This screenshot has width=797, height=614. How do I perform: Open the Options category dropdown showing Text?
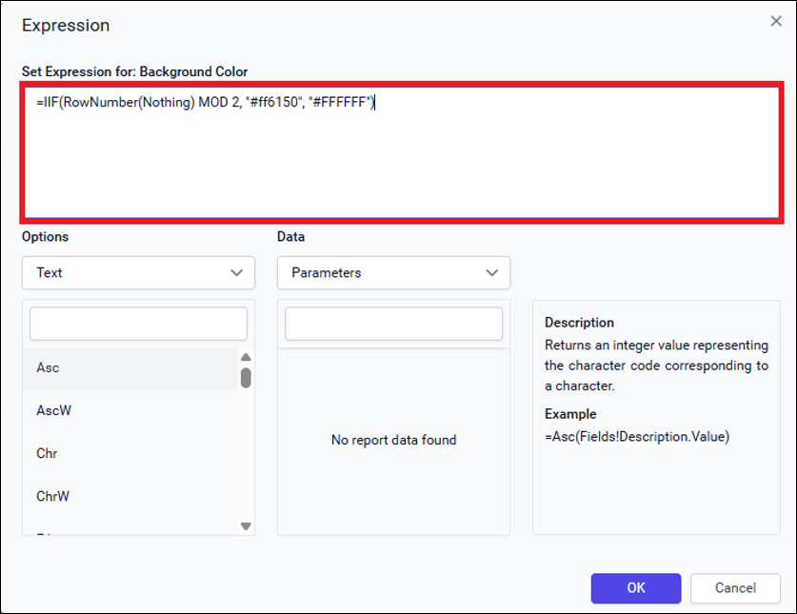click(138, 273)
